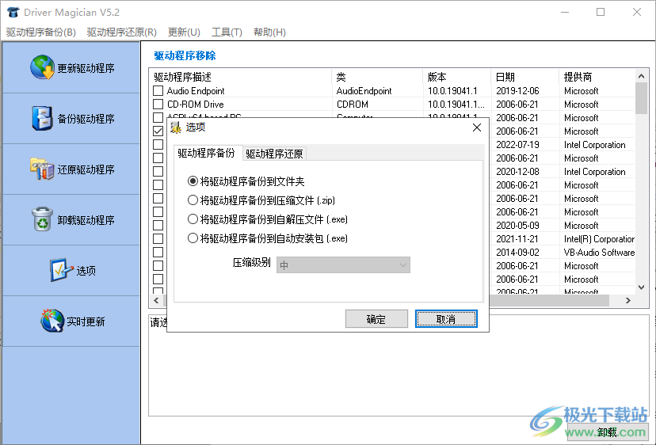Image resolution: width=656 pixels, height=445 pixels.
Task: Click the 备份驱动程序 sidebar button label
Action: click(86, 119)
